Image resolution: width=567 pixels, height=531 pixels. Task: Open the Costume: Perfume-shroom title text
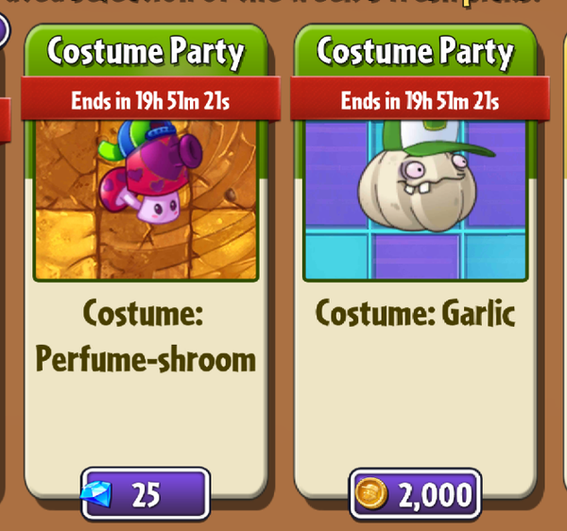pyautogui.click(x=146, y=336)
